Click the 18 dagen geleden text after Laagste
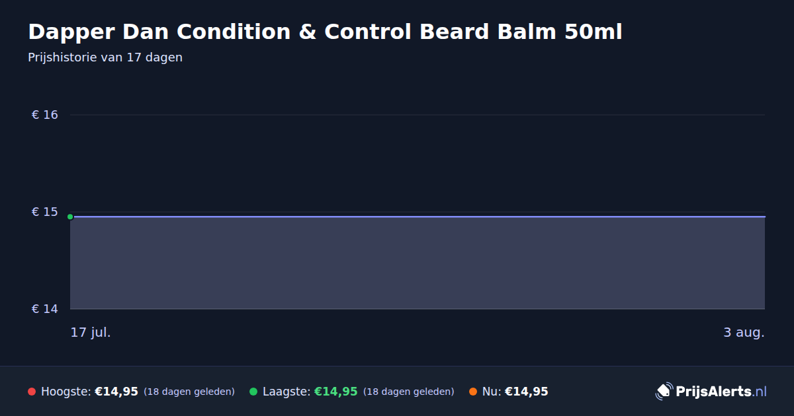The height and width of the screenshot is (416, 794). [x=409, y=392]
